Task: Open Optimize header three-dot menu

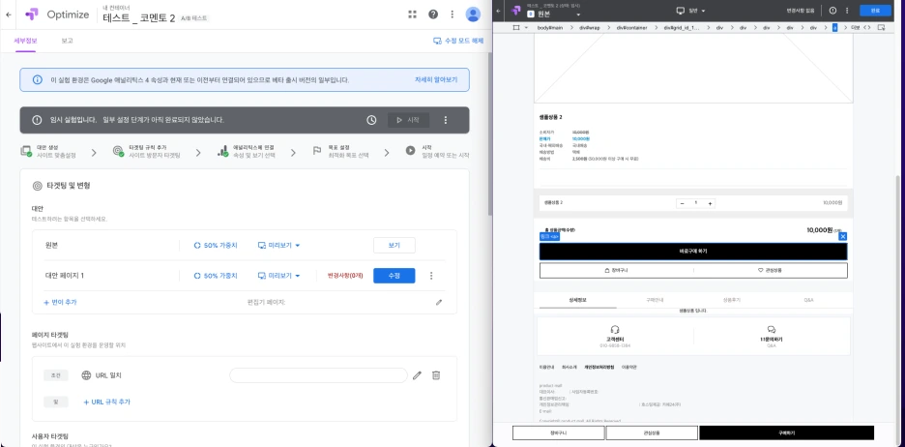Action: 452,15
